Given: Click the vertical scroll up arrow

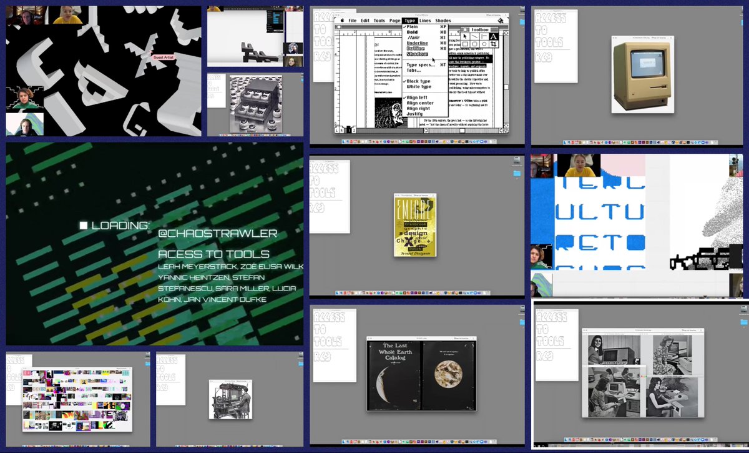Looking at the screenshot, I should point(506,33).
